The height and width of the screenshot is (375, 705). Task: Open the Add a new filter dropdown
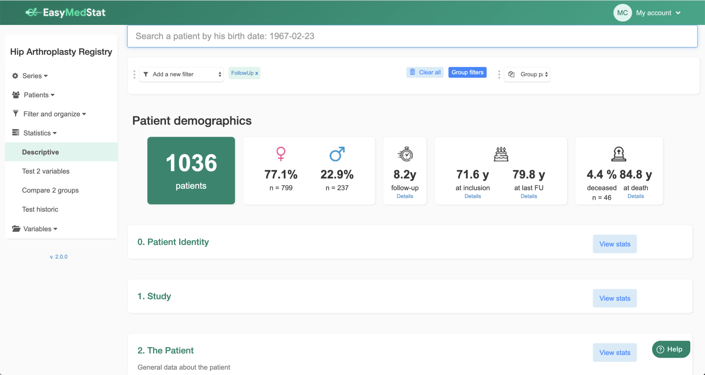(181, 74)
